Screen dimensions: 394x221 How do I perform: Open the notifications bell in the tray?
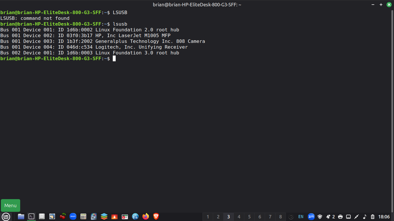pyautogui.click(x=328, y=217)
